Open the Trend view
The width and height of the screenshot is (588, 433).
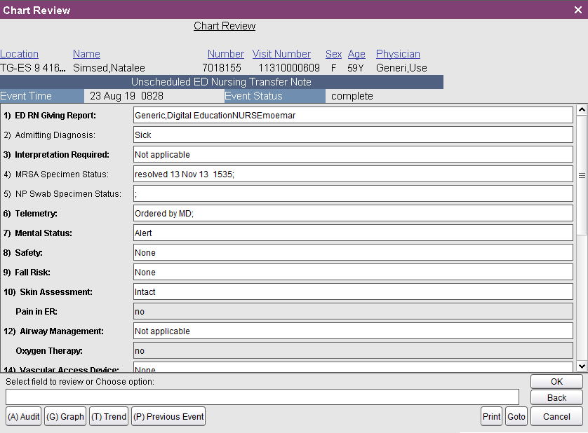coord(108,415)
